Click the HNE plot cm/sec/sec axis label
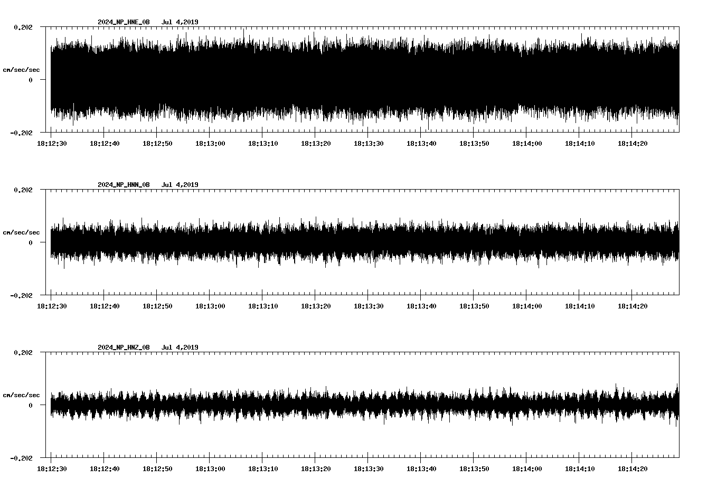717x488 pixels. tap(21, 70)
